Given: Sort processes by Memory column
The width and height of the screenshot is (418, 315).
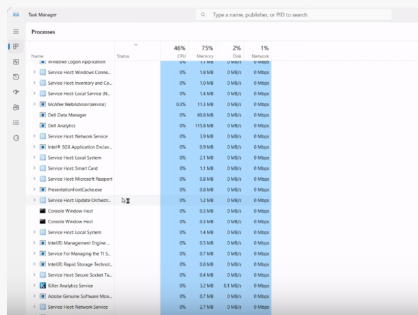Looking at the screenshot, I should pyautogui.click(x=202, y=51).
